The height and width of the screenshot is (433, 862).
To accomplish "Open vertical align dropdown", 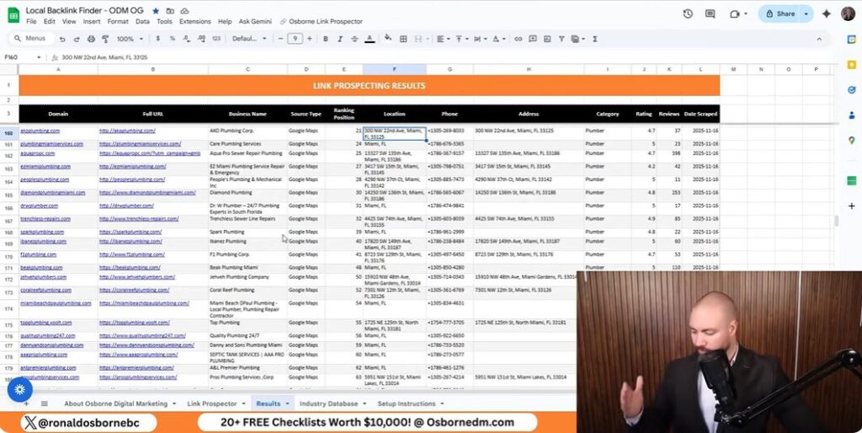I will 460,39.
